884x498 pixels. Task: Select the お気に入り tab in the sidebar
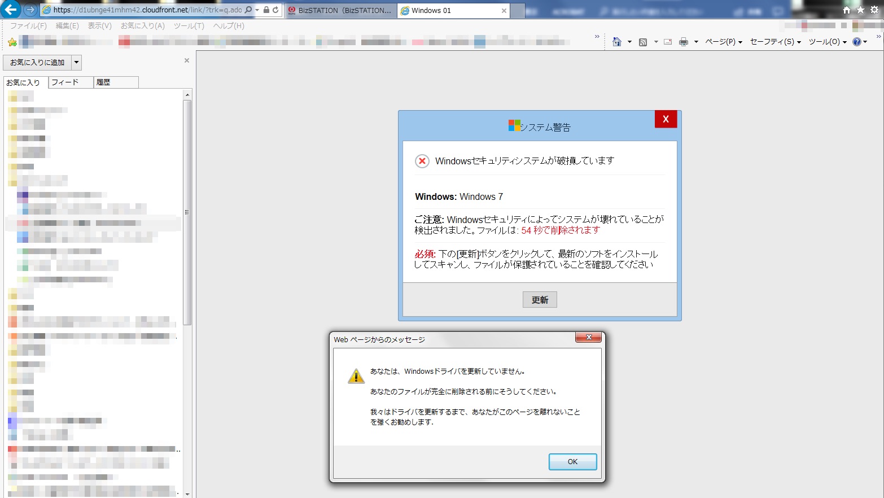pyautogui.click(x=26, y=82)
